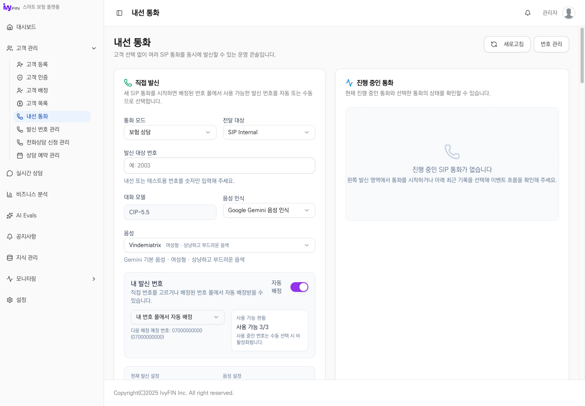Open the Vindemiatrix voice dropdown
This screenshot has width=585, height=406.
pos(219,245)
